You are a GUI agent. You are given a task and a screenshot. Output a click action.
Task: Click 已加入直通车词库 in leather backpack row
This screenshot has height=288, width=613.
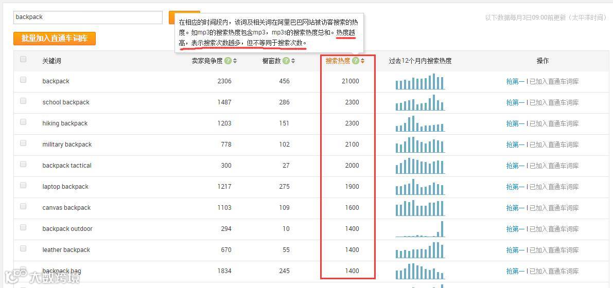[x=554, y=250]
